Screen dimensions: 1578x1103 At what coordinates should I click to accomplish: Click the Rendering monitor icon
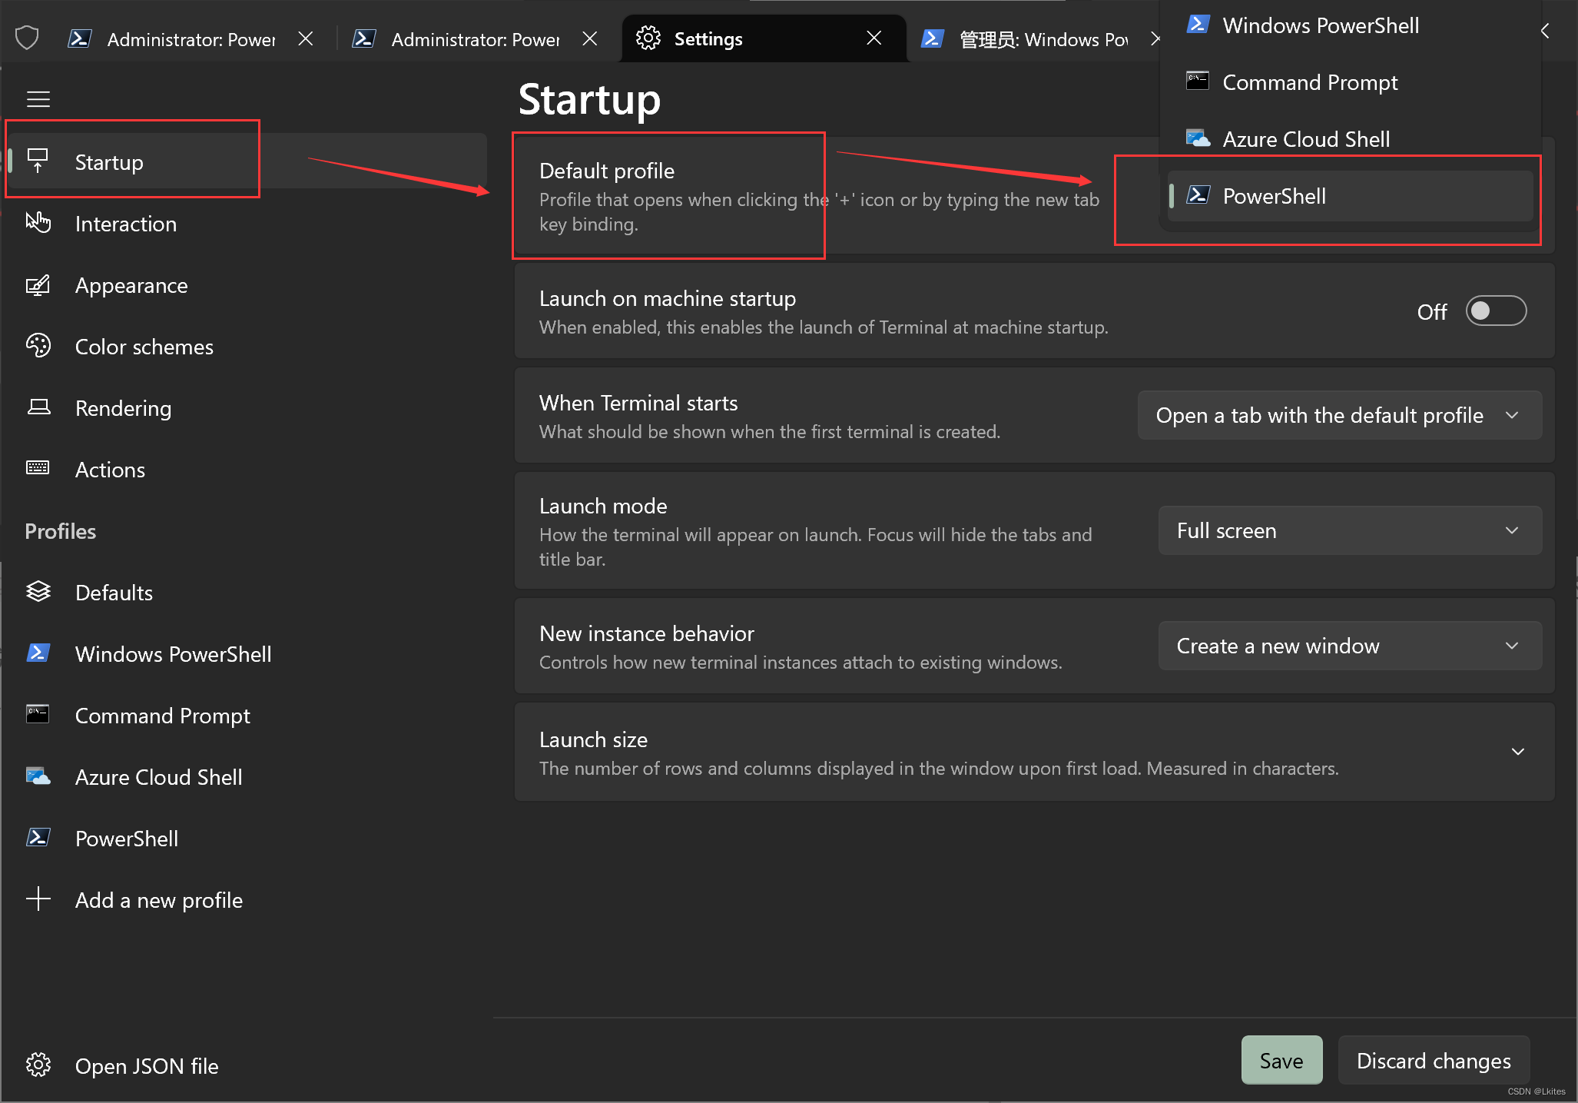pos(38,407)
